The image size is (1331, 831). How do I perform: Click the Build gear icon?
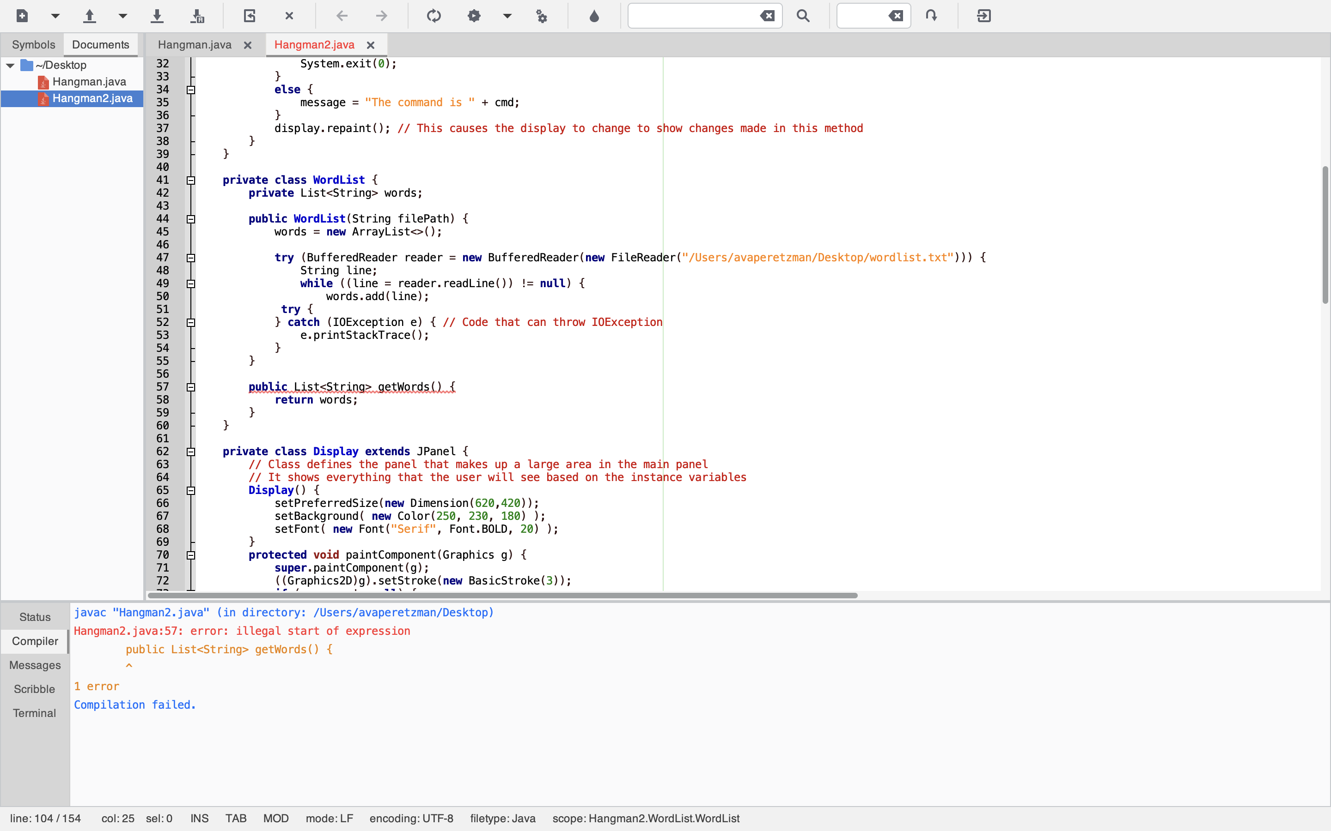[x=474, y=16]
